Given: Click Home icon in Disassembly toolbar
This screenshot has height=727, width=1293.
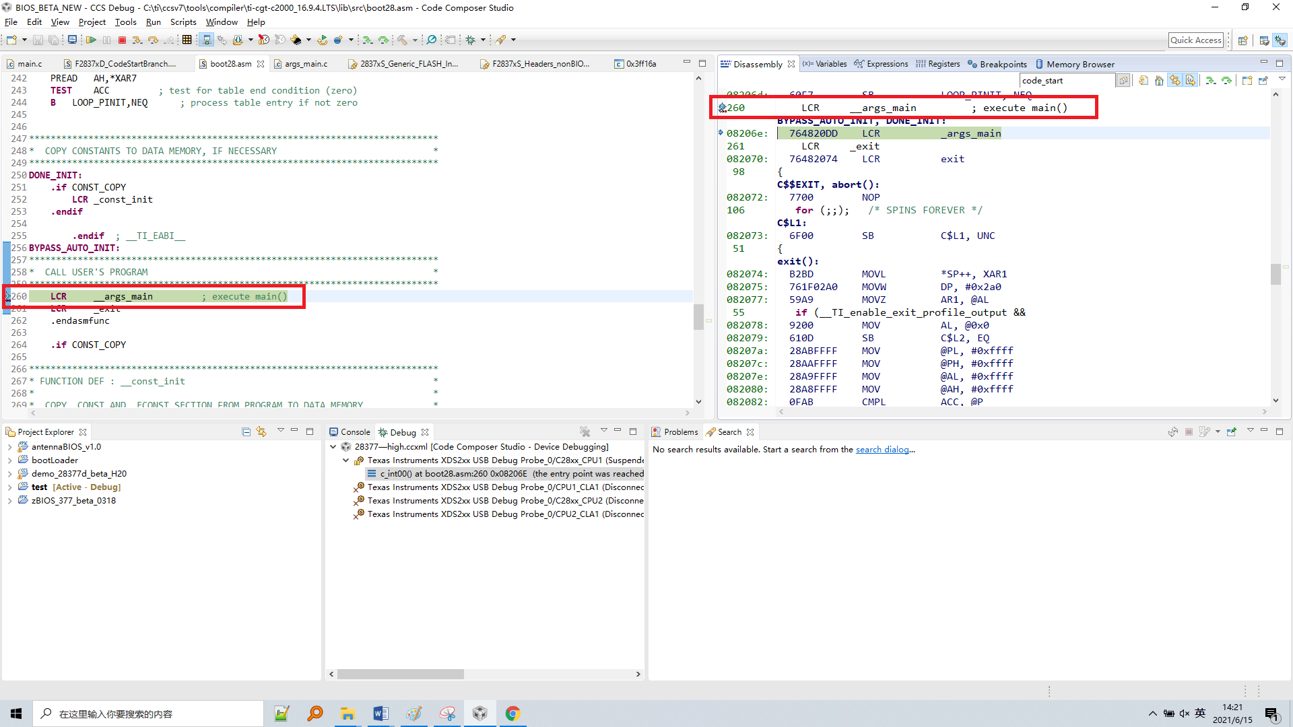Looking at the screenshot, I should pyautogui.click(x=1159, y=81).
